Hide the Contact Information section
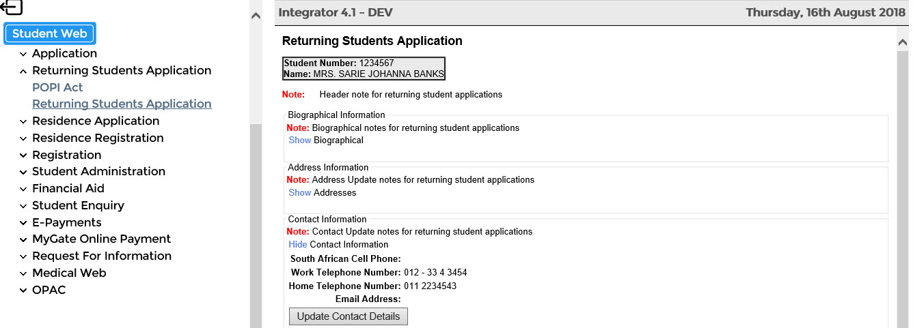 tap(297, 245)
